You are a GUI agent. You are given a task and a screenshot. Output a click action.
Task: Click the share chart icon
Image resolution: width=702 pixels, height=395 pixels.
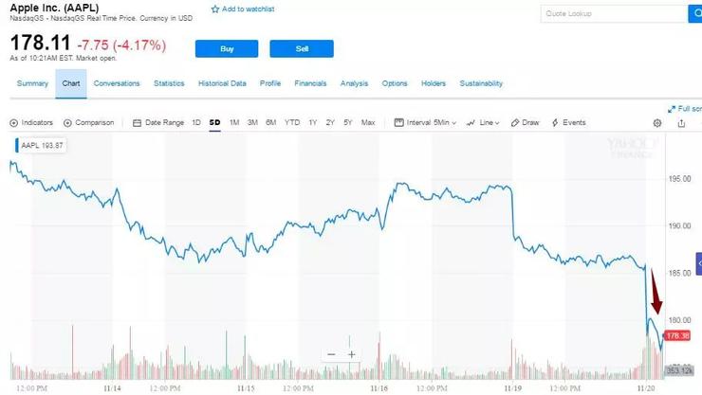point(681,123)
